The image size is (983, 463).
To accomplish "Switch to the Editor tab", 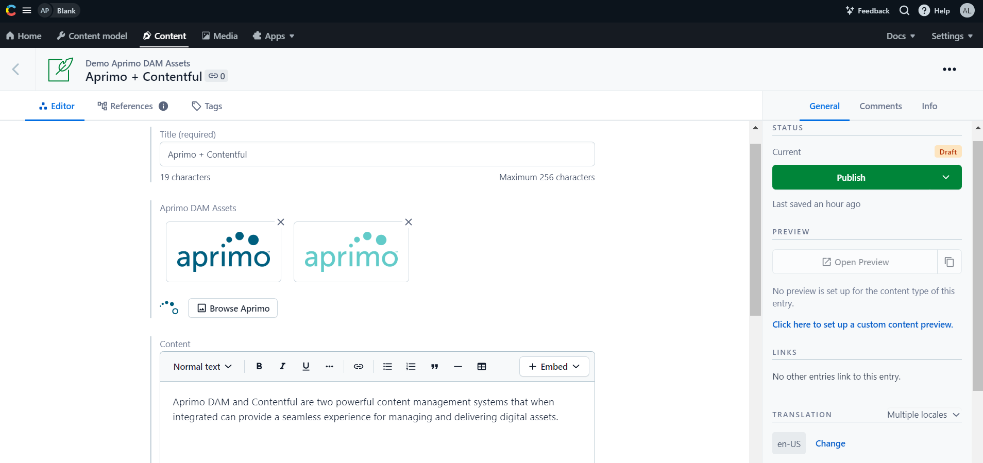I will point(56,106).
